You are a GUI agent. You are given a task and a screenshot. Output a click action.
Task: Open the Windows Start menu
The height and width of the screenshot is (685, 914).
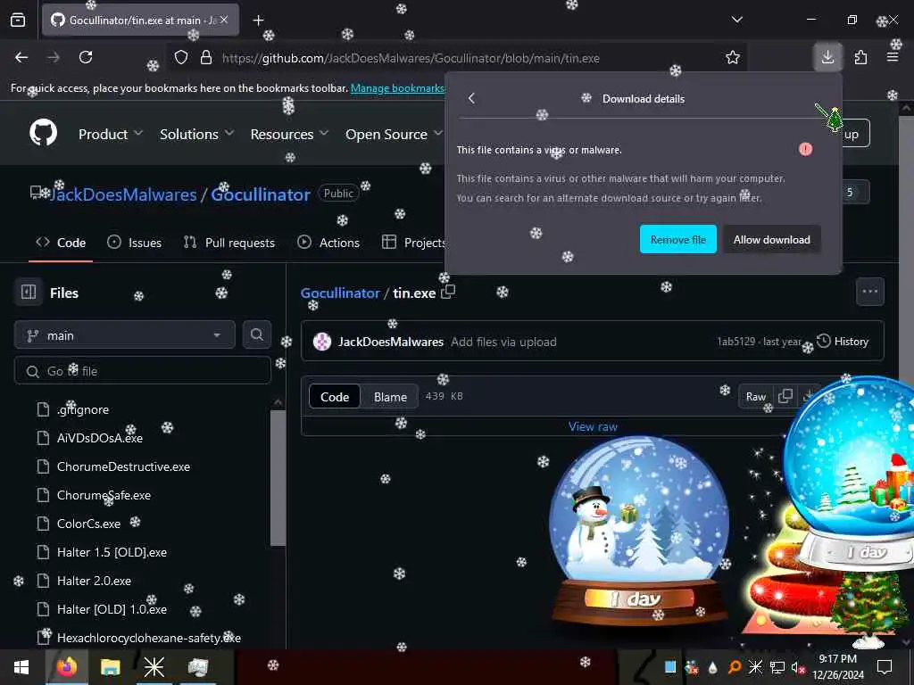(21, 667)
